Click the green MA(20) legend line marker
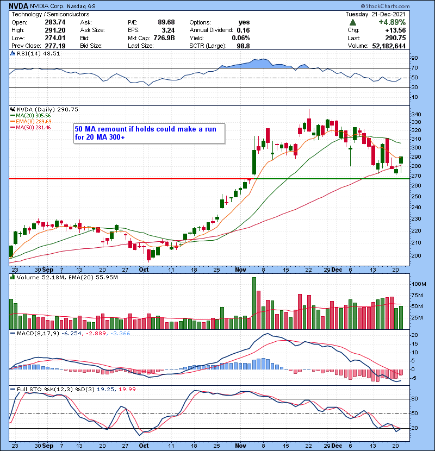Image resolution: width=435 pixels, height=451 pixels. click(x=13, y=116)
